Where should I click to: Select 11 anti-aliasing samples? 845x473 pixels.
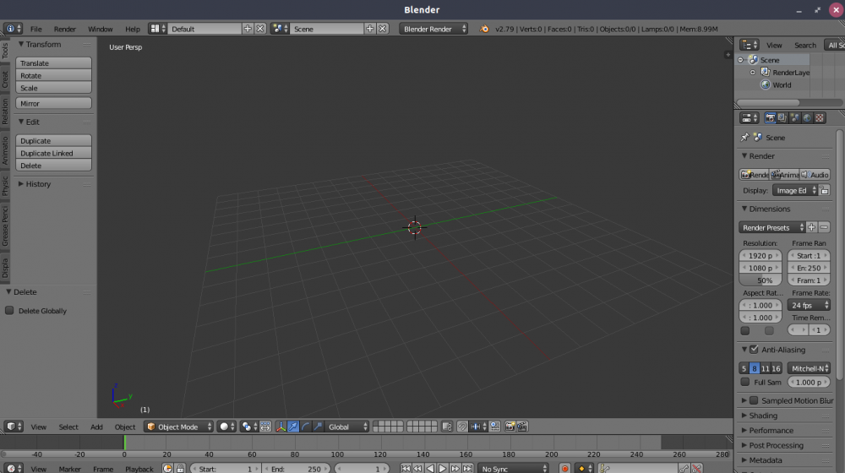tap(766, 368)
